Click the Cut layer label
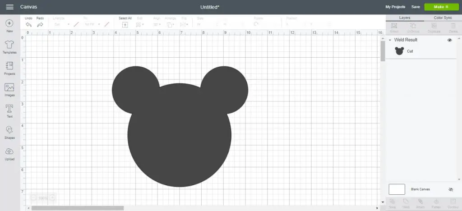Viewport: 462px width, 211px height. coord(410,51)
